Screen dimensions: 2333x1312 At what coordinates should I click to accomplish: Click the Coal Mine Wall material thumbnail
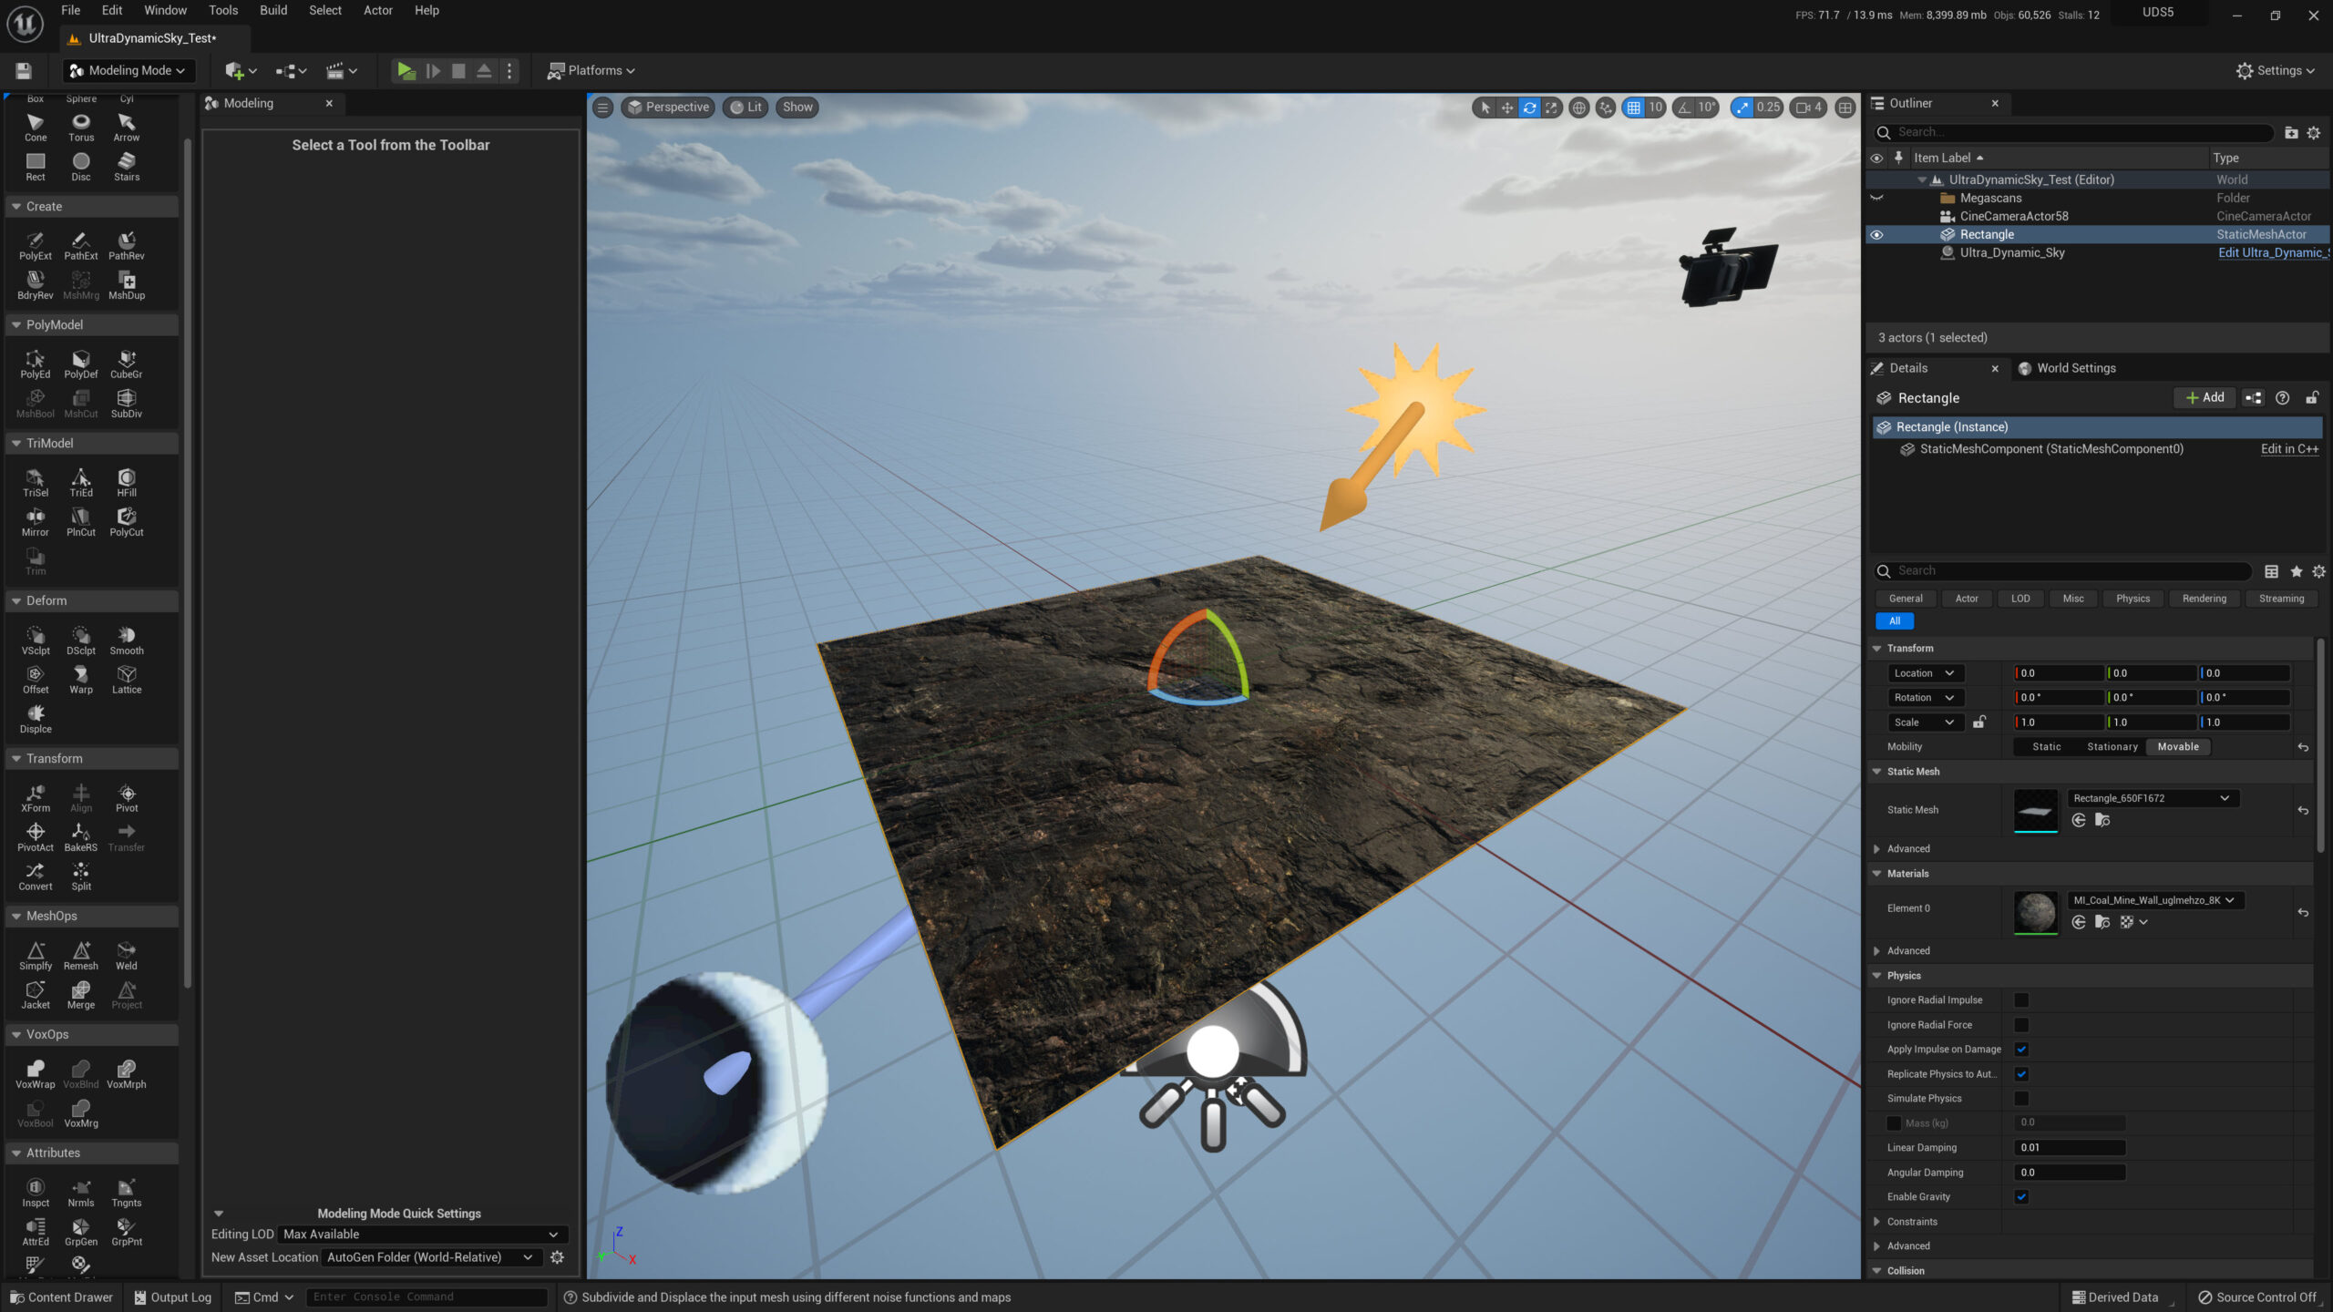tap(2035, 911)
